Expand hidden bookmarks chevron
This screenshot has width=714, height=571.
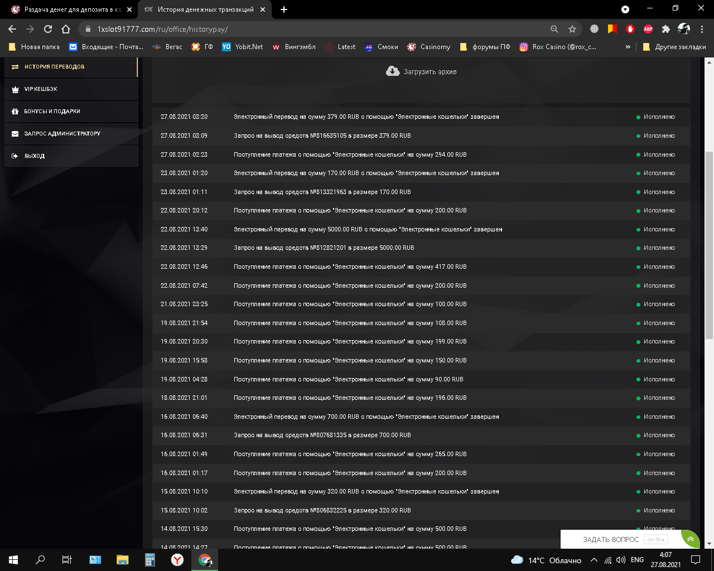click(x=628, y=47)
